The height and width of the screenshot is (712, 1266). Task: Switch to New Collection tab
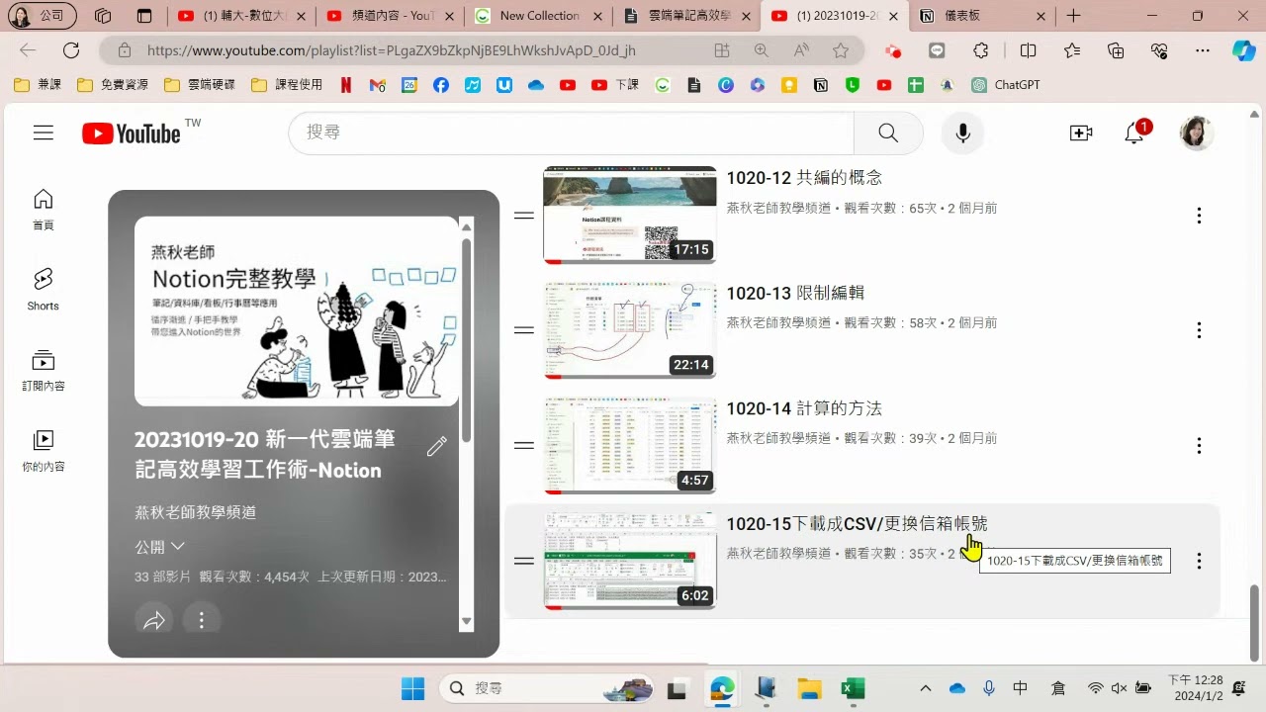click(x=539, y=16)
